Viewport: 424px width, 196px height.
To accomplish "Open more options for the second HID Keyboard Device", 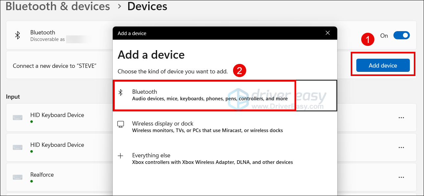I will (401, 147).
